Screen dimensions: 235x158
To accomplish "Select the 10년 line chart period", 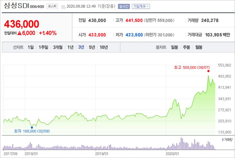I will click(104, 47).
